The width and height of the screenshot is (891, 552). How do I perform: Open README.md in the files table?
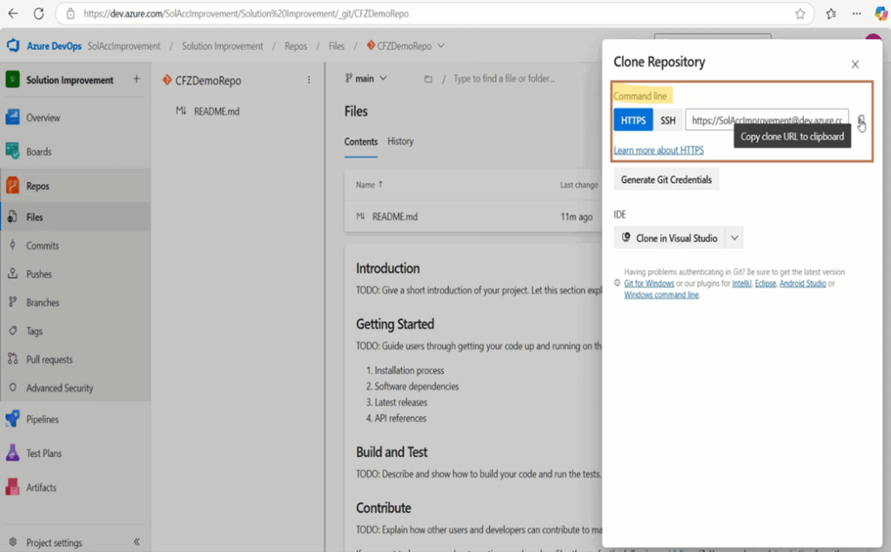(x=395, y=217)
